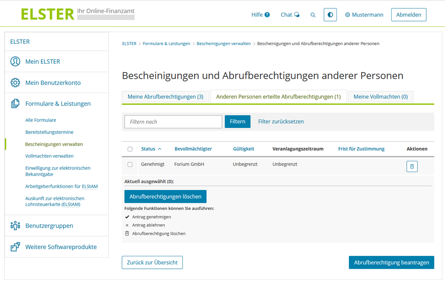Start a Chat from the header

coord(290,15)
